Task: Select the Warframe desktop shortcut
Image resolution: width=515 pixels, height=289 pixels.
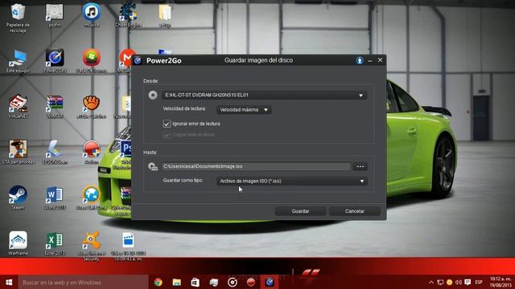Action: coord(18,244)
